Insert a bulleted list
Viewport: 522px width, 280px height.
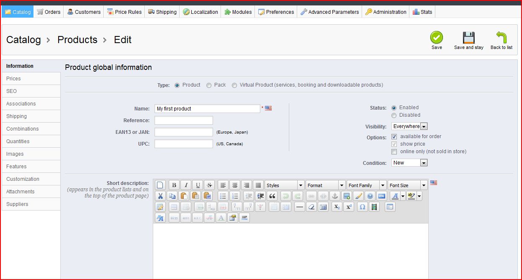point(223,196)
